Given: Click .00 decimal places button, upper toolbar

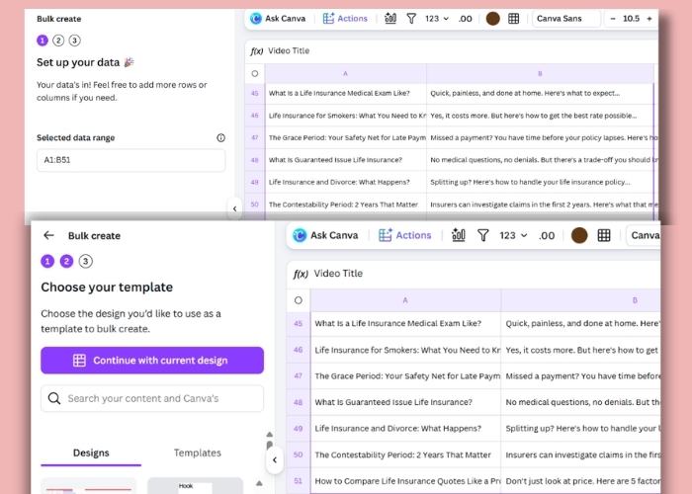Looking at the screenshot, I should pyautogui.click(x=466, y=19).
